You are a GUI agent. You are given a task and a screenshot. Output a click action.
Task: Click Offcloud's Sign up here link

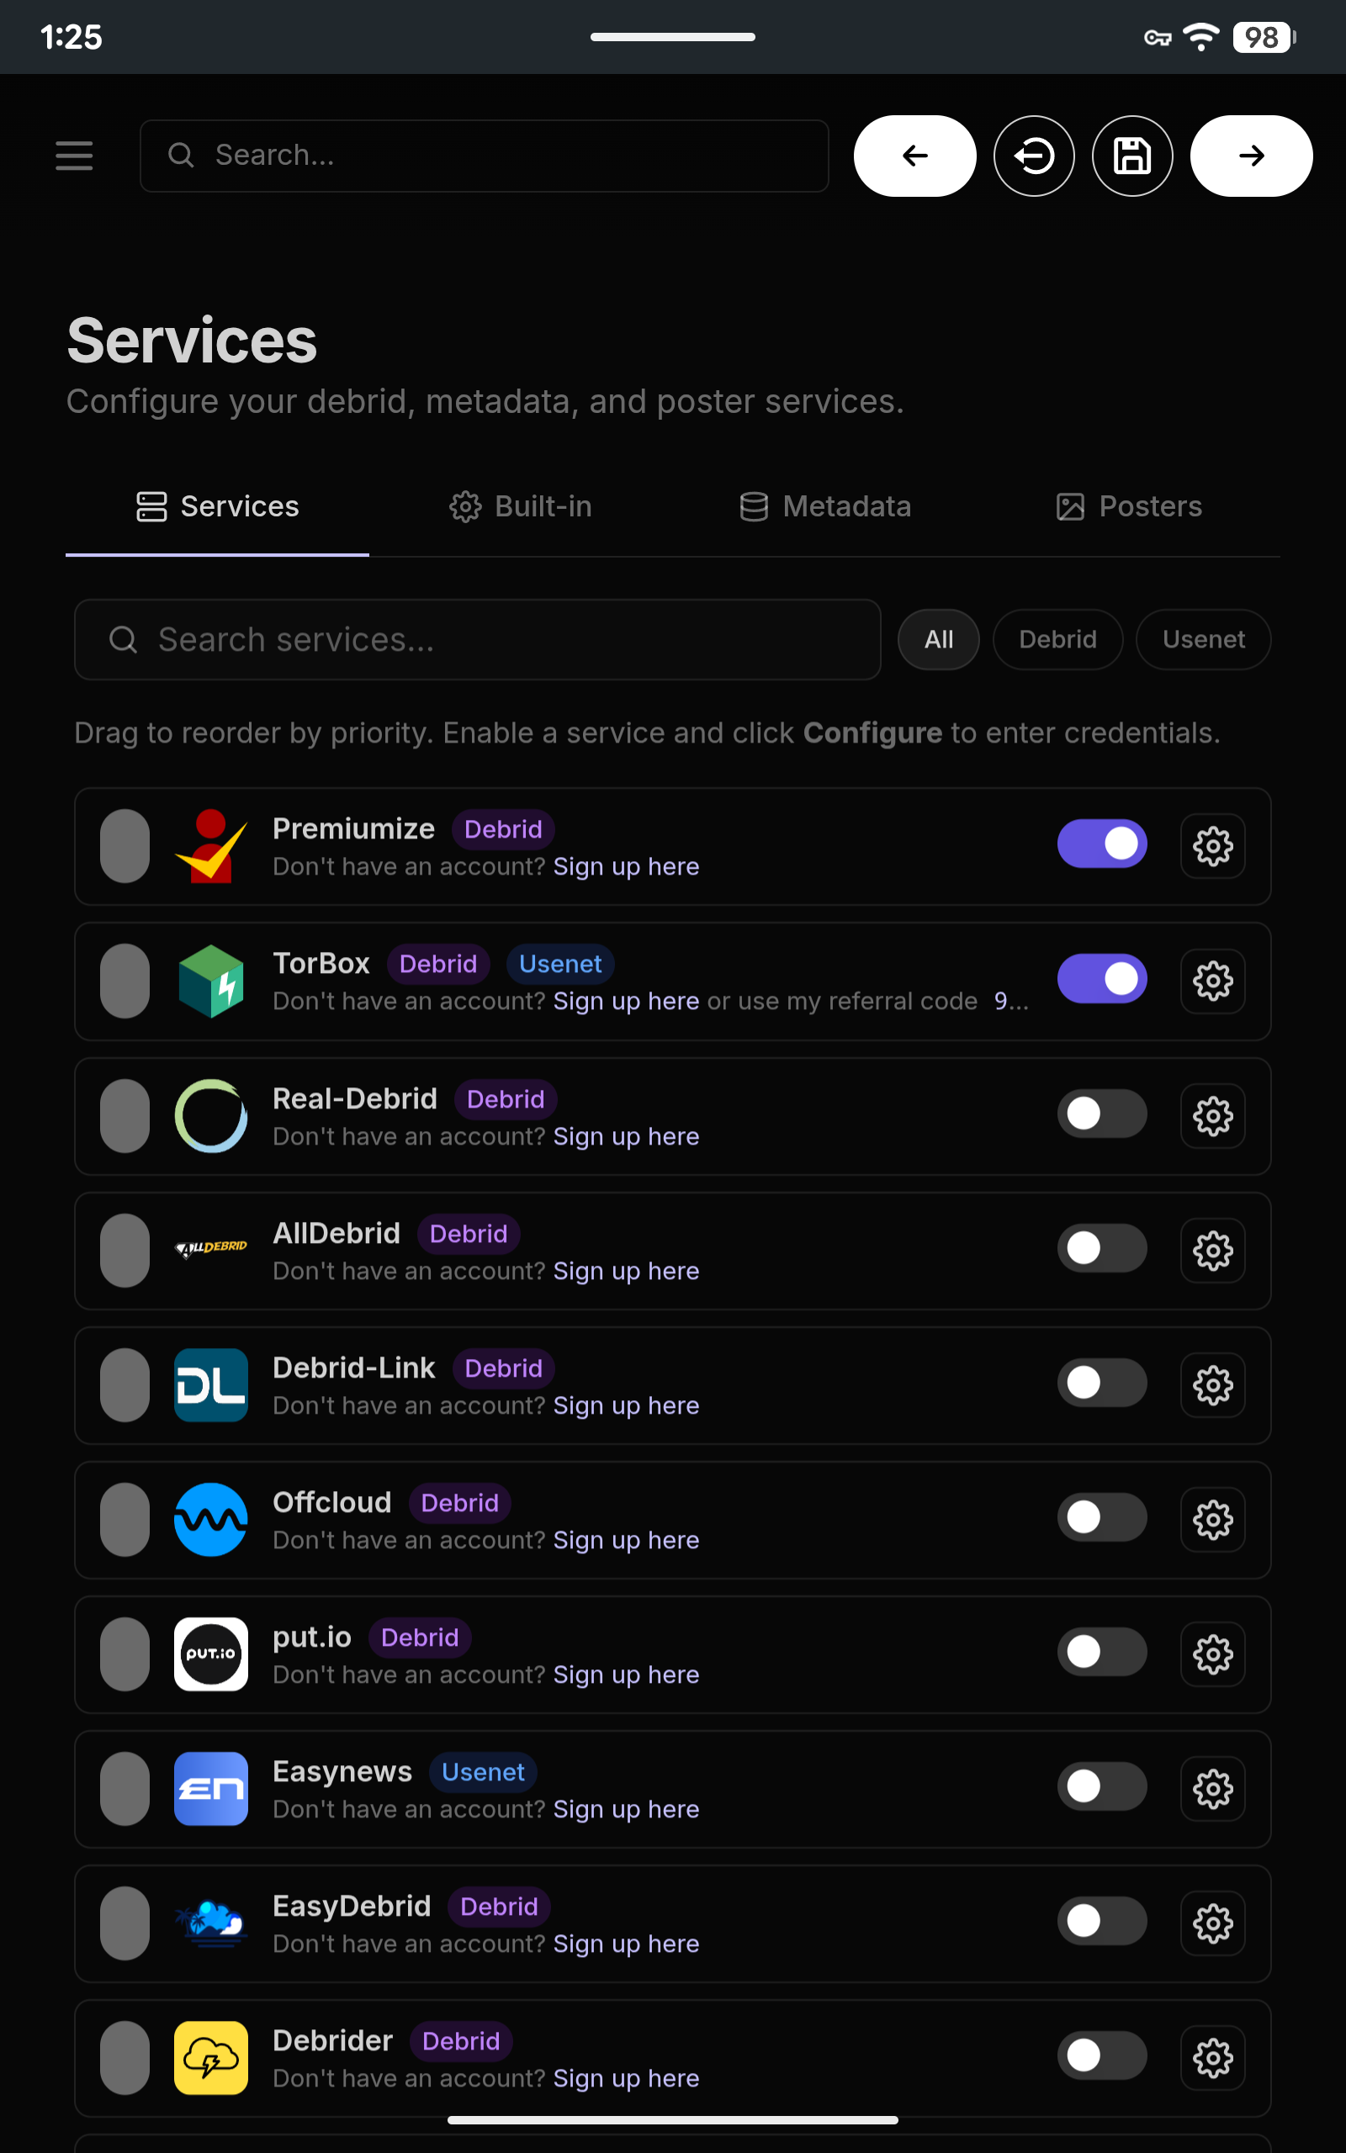(626, 1540)
